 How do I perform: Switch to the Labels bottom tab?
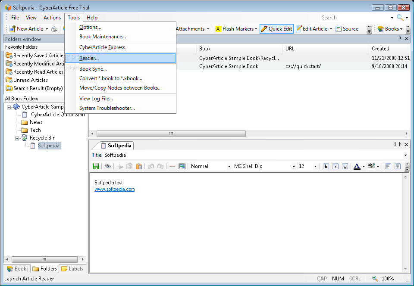72,269
